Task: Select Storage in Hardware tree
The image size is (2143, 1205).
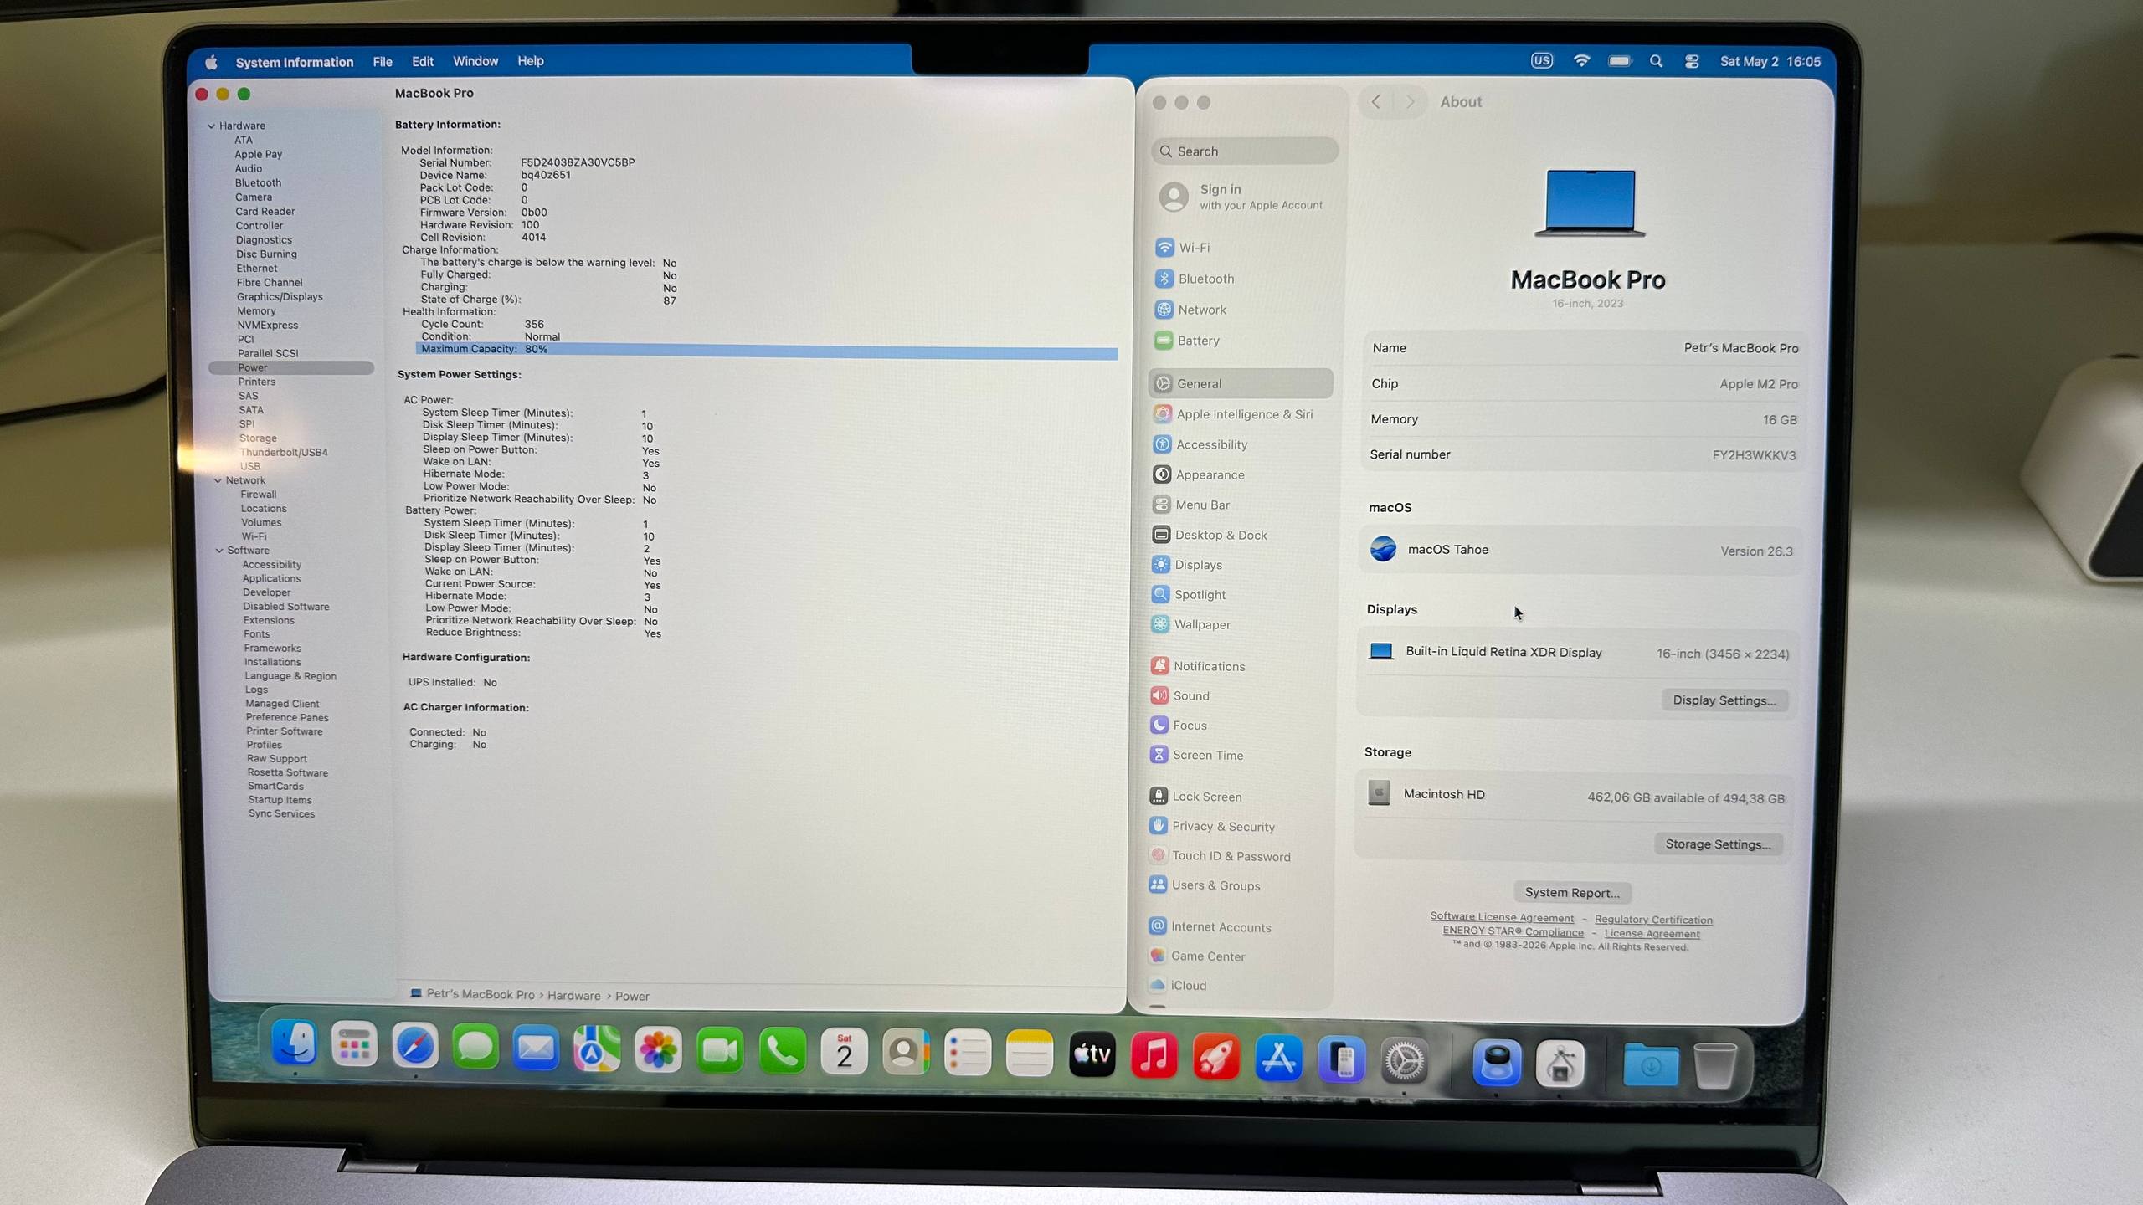Action: point(258,438)
